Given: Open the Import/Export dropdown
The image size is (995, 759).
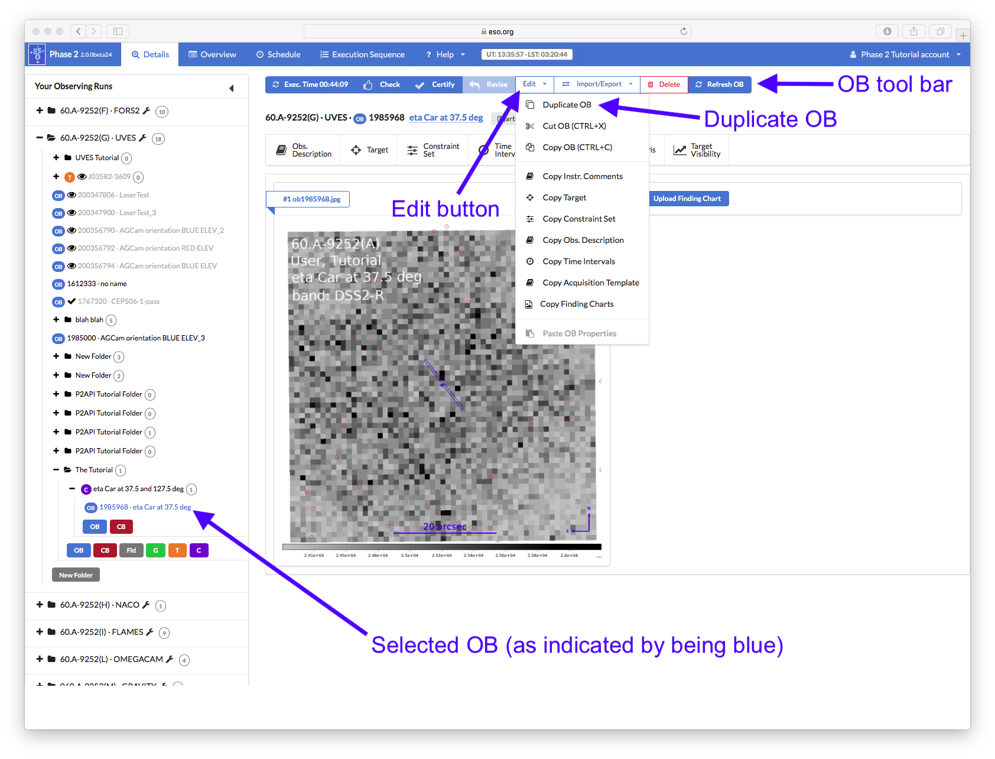Looking at the screenshot, I should point(597,85).
